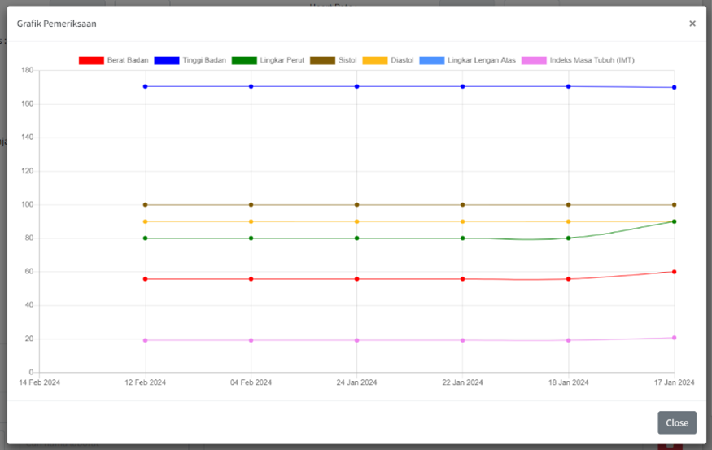
Task: Hide Indeks Masa Tubuh (IMT) series
Action: (577, 61)
